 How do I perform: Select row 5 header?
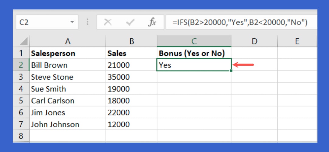pos(21,101)
